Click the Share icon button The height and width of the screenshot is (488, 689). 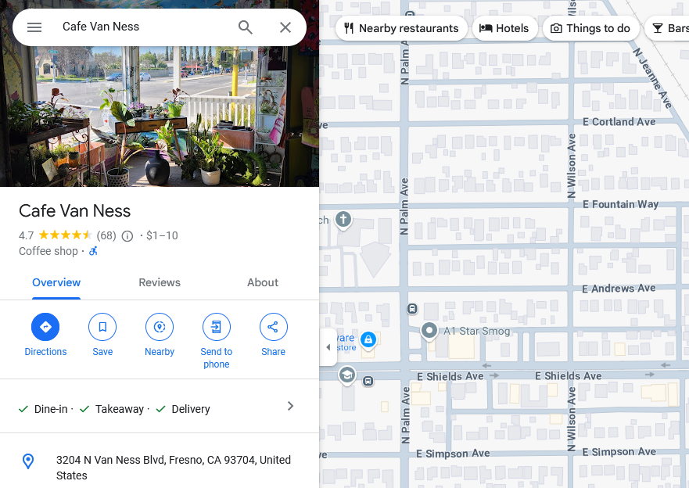[x=273, y=327]
